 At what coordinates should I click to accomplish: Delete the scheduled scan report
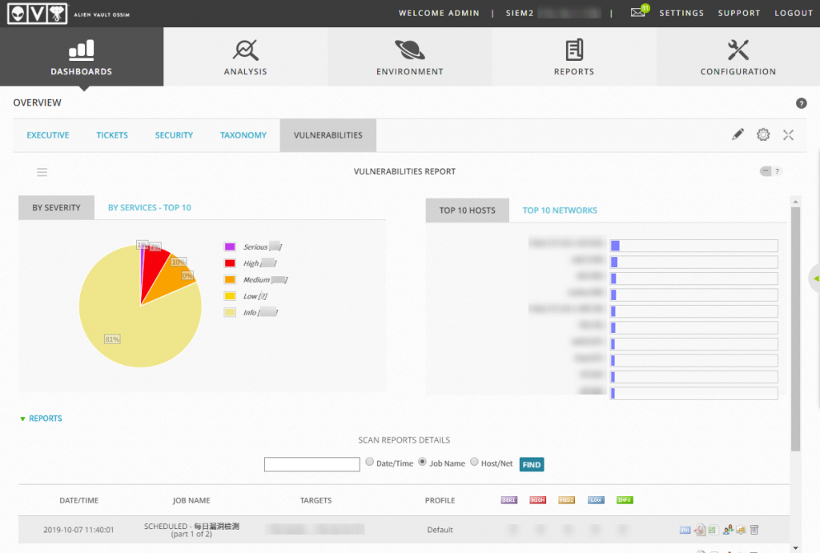pos(754,530)
